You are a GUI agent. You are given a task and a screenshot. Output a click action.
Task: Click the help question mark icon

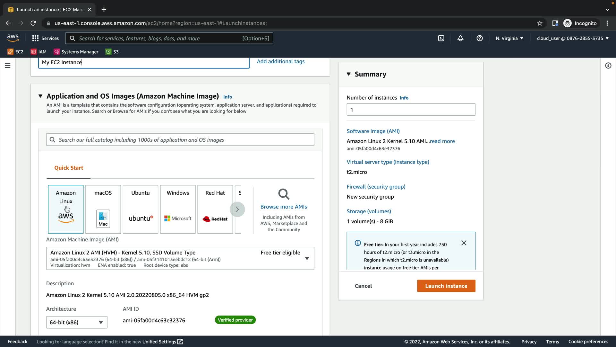(480, 38)
